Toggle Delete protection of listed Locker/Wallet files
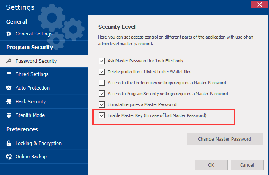This screenshot has width=269, height=175. tap(102, 72)
